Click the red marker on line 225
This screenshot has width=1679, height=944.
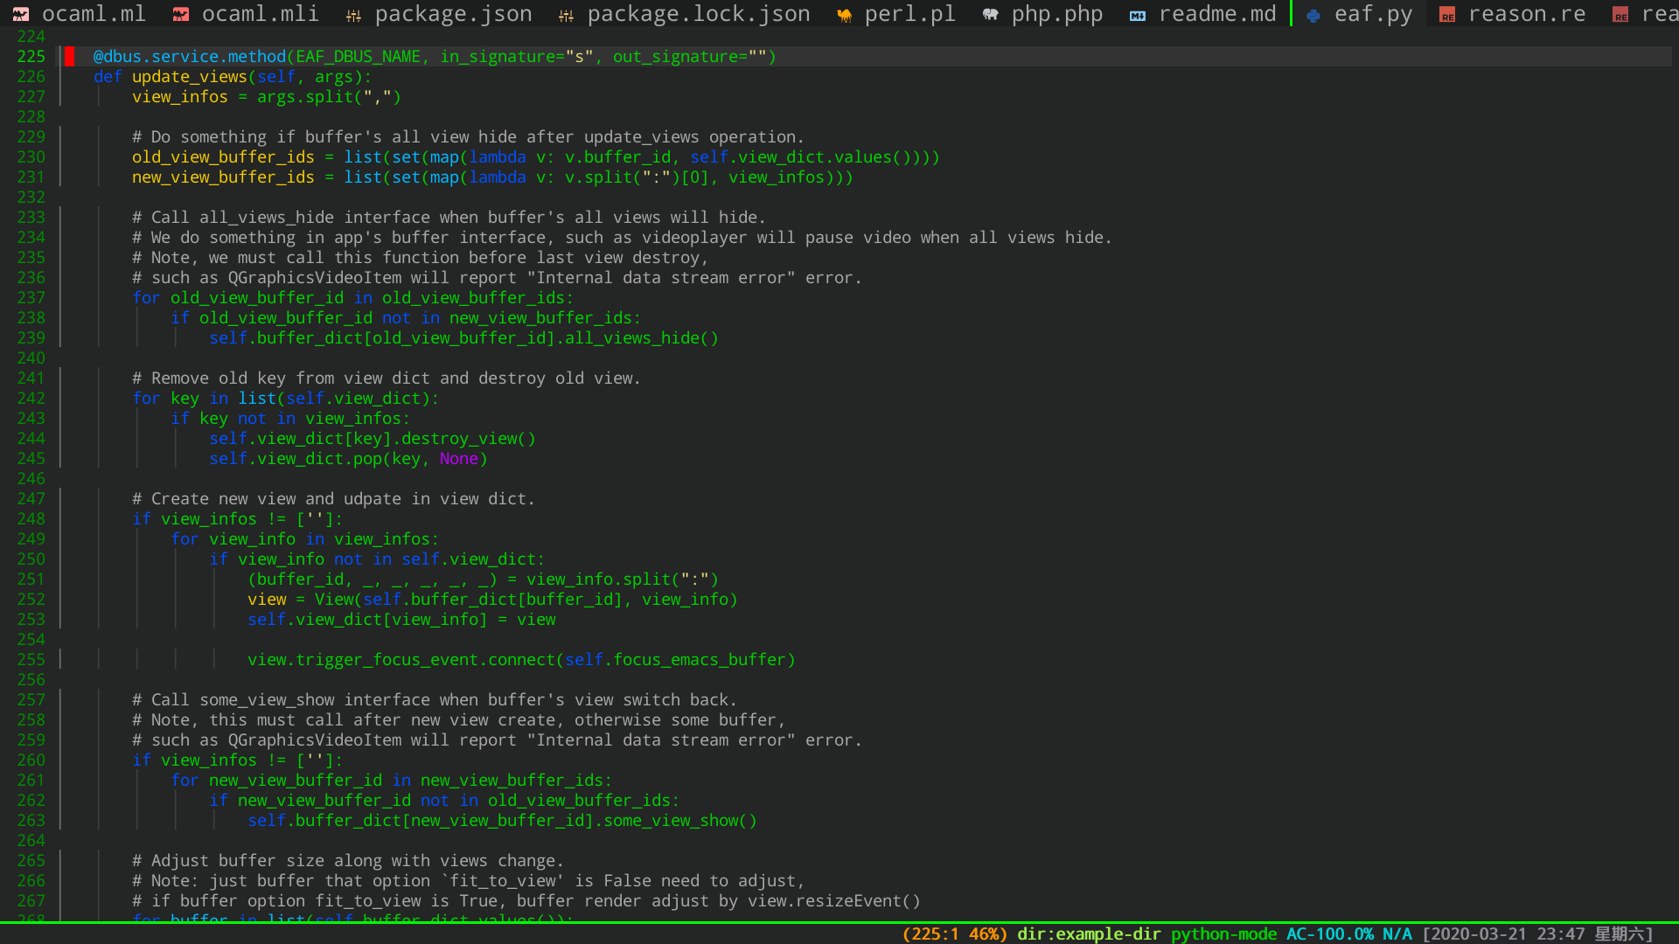[x=69, y=57]
